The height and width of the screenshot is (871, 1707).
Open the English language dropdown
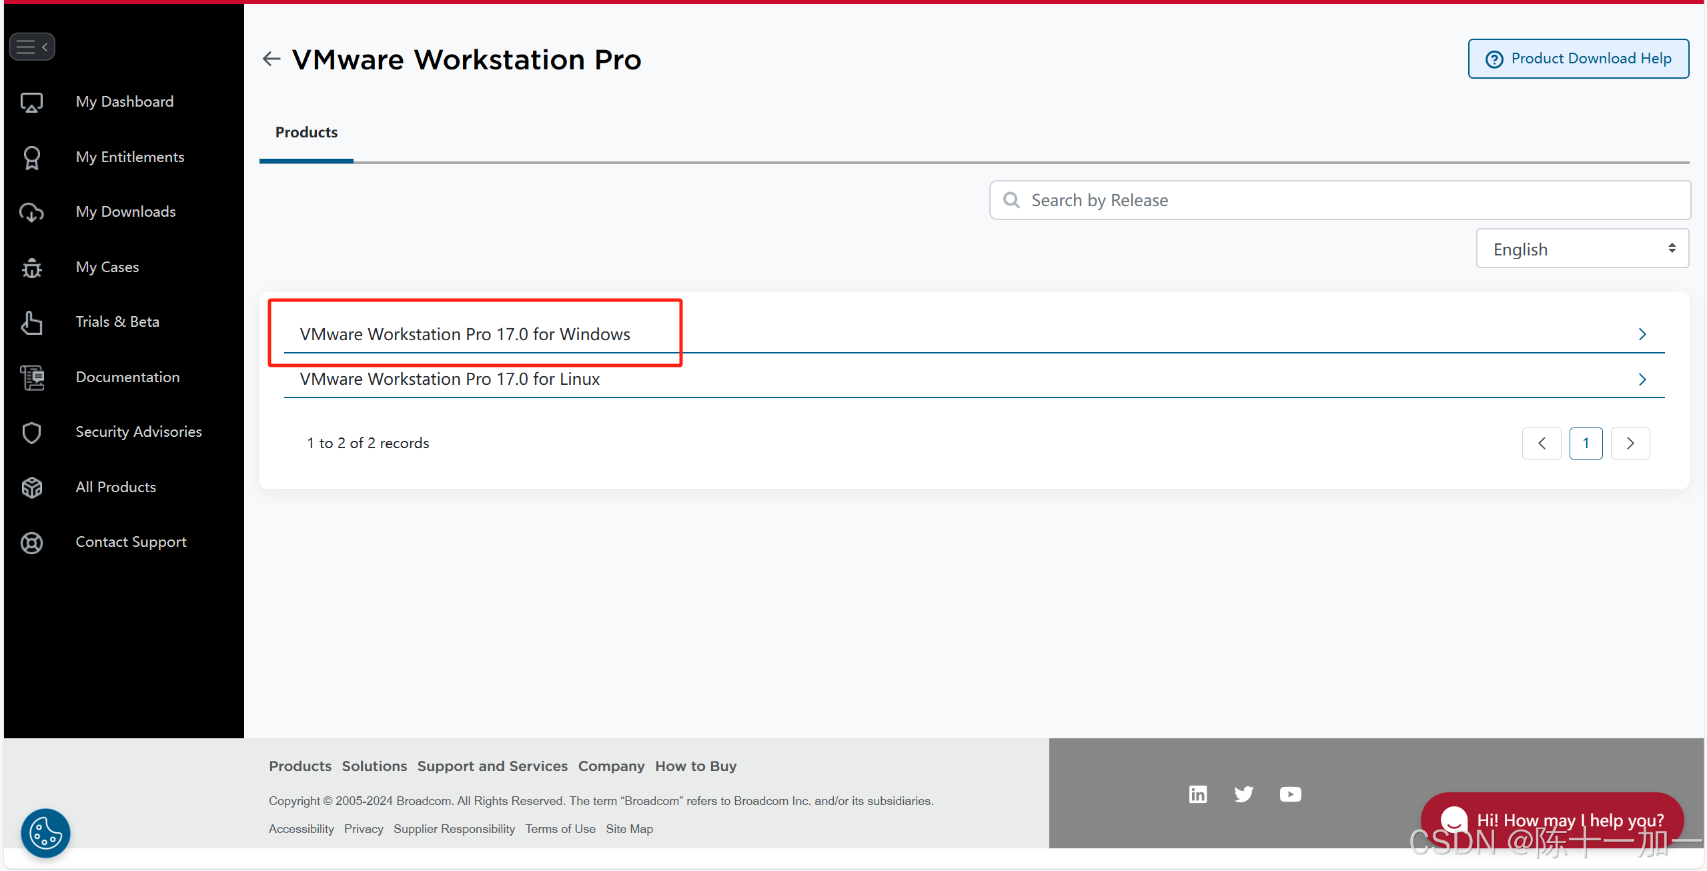[1582, 249]
